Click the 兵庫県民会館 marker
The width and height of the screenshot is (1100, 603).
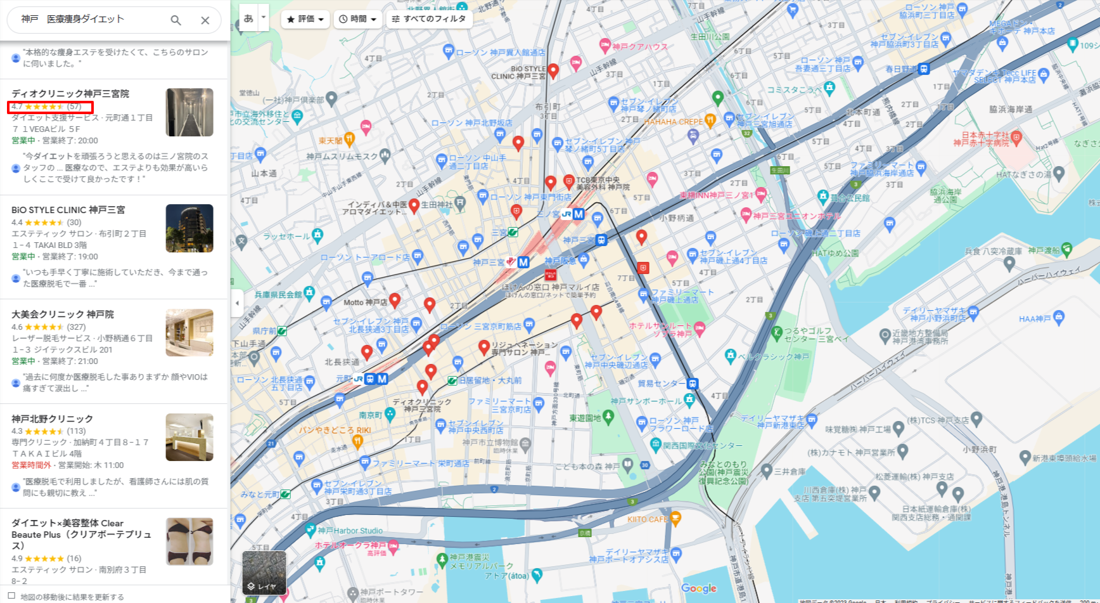[309, 292]
